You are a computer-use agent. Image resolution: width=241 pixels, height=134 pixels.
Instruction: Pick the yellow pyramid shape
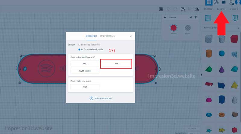pos(234,85)
